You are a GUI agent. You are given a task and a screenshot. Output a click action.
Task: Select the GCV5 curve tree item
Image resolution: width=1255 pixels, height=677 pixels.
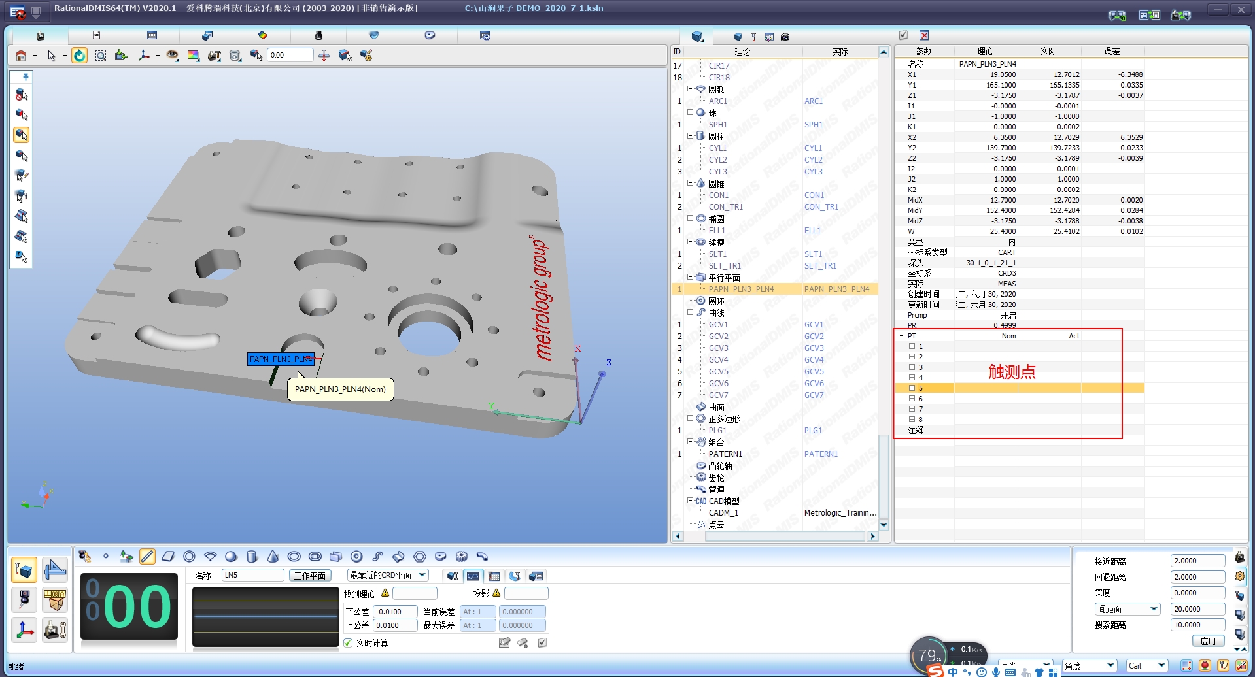click(x=718, y=372)
